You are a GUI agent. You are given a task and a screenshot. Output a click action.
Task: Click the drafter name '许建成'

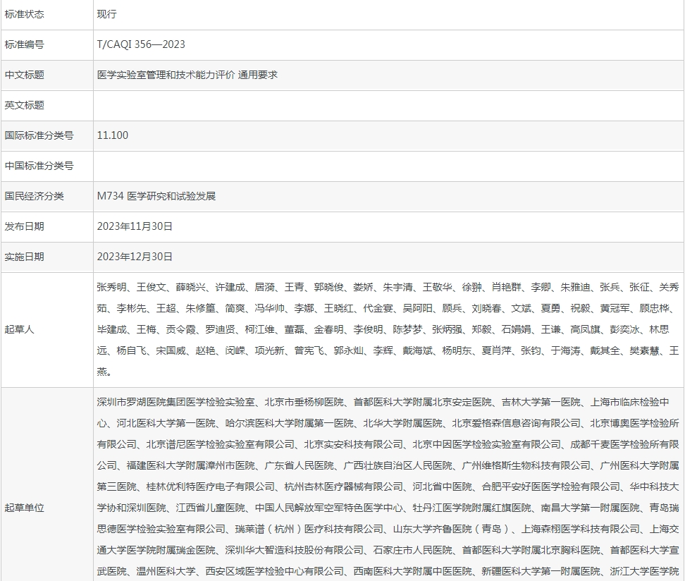coord(230,287)
